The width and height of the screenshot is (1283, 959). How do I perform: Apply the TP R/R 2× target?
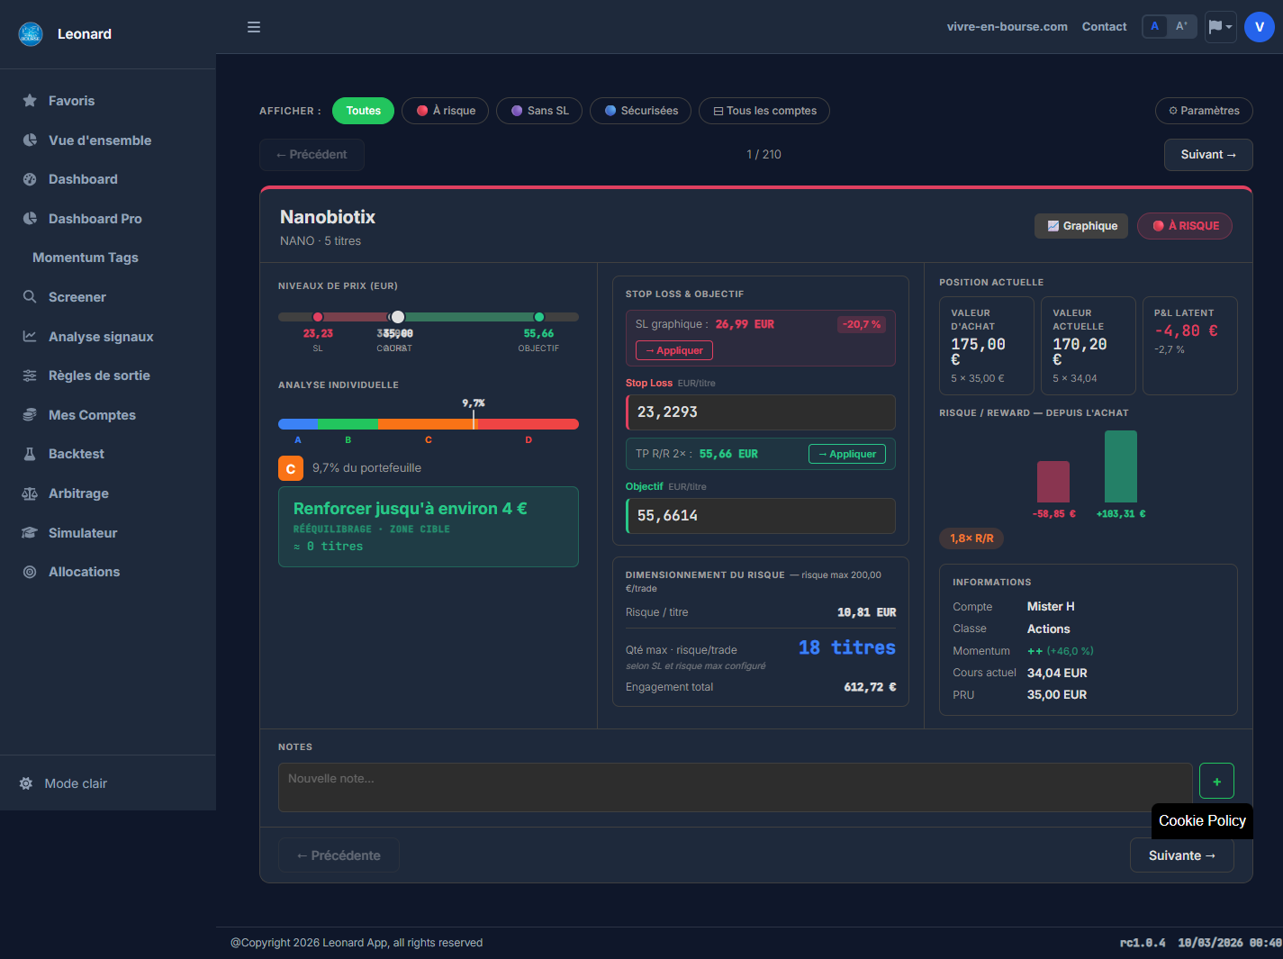846,454
